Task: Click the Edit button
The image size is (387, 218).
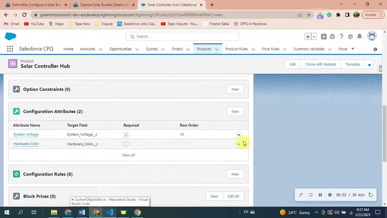Action: [x=293, y=64]
